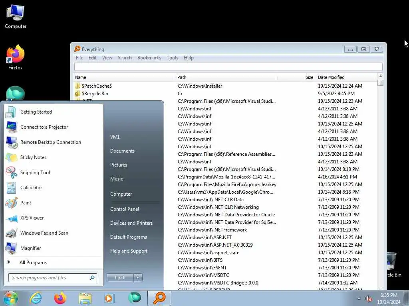This screenshot has width=409, height=306.
Task: Open VM1 user folder link
Action: click(115, 137)
